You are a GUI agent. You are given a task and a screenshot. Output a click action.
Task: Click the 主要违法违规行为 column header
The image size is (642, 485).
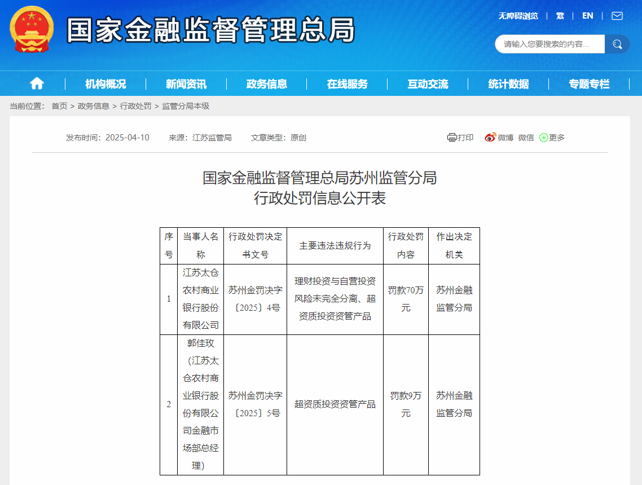(x=335, y=245)
